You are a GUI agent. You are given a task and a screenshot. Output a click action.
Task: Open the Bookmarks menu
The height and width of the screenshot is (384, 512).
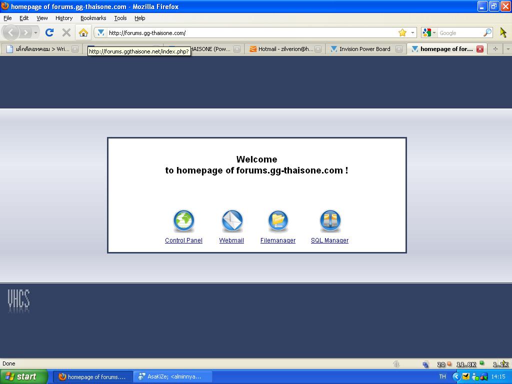click(x=93, y=18)
